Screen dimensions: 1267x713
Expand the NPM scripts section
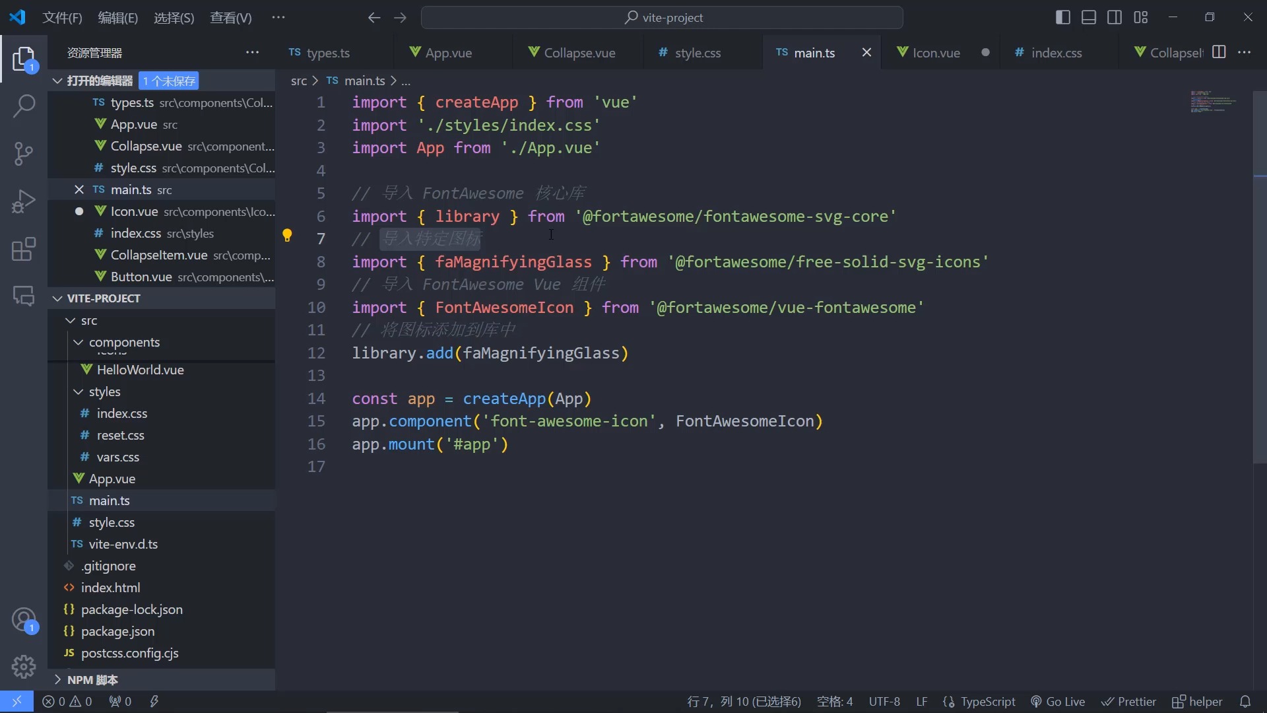(x=57, y=679)
